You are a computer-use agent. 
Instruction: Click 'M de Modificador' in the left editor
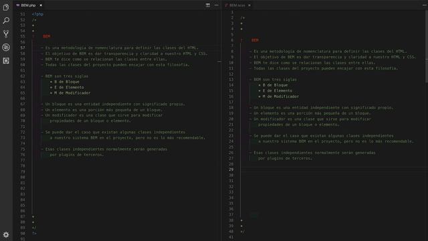click(72, 93)
